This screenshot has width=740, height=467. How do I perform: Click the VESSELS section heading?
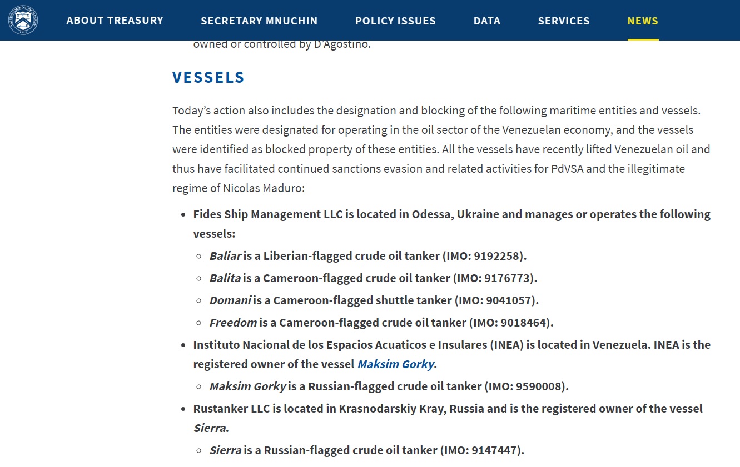(208, 77)
